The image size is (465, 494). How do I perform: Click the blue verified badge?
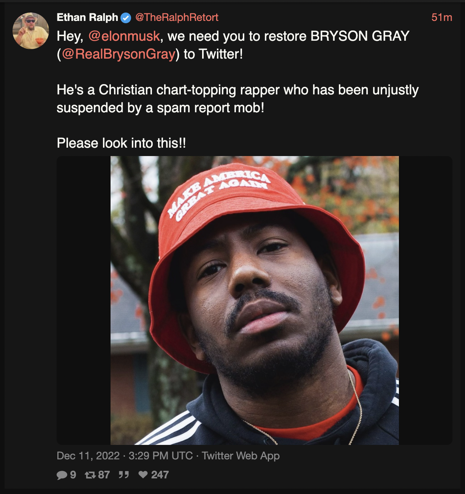tap(126, 18)
